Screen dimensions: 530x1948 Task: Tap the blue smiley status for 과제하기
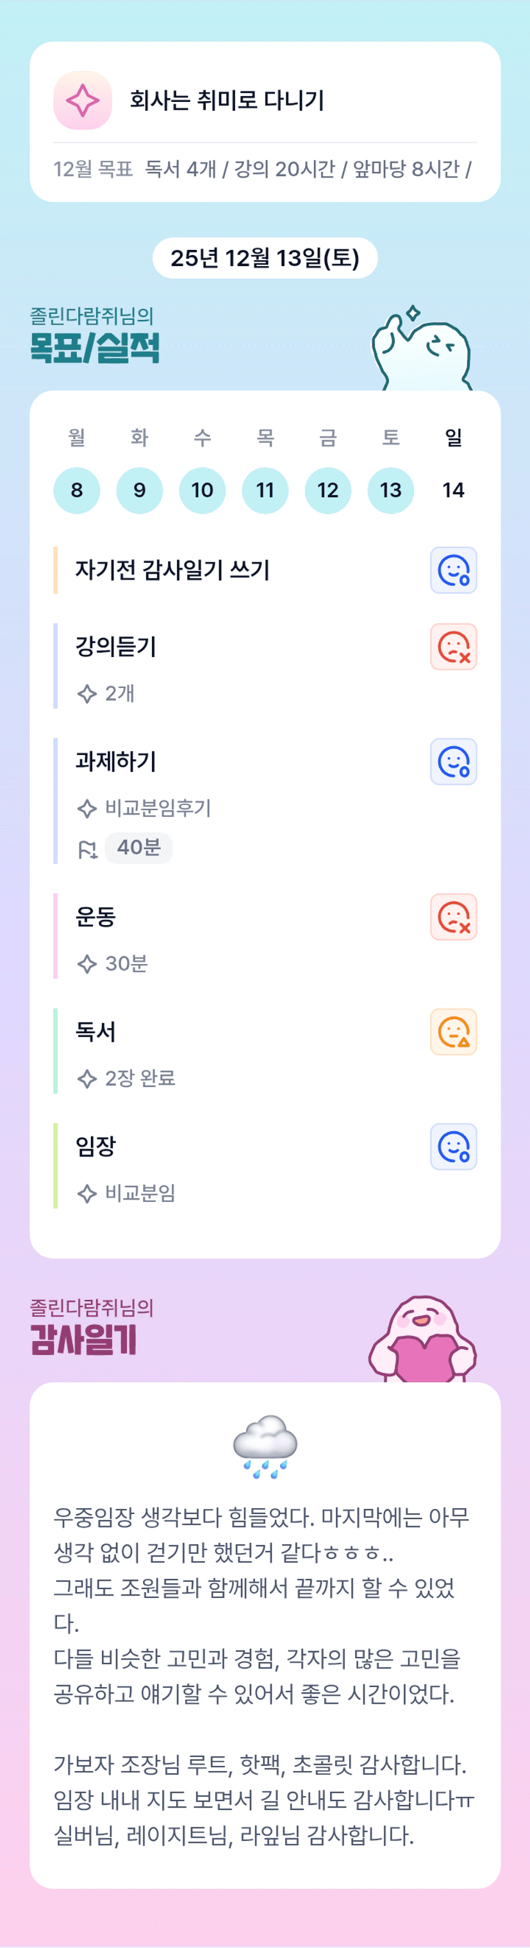pos(453,762)
